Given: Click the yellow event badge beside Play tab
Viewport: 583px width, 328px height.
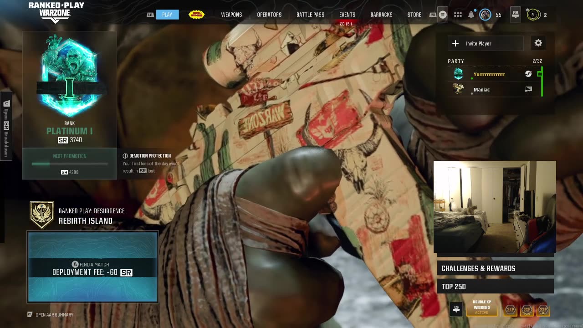Looking at the screenshot, I should pyautogui.click(x=196, y=15).
